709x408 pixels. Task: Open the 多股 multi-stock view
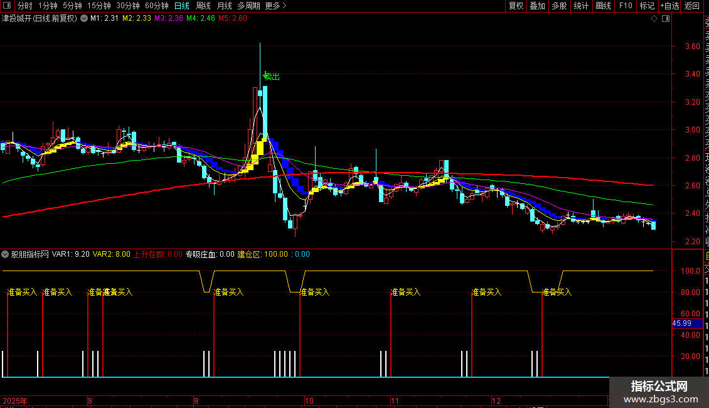[559, 6]
